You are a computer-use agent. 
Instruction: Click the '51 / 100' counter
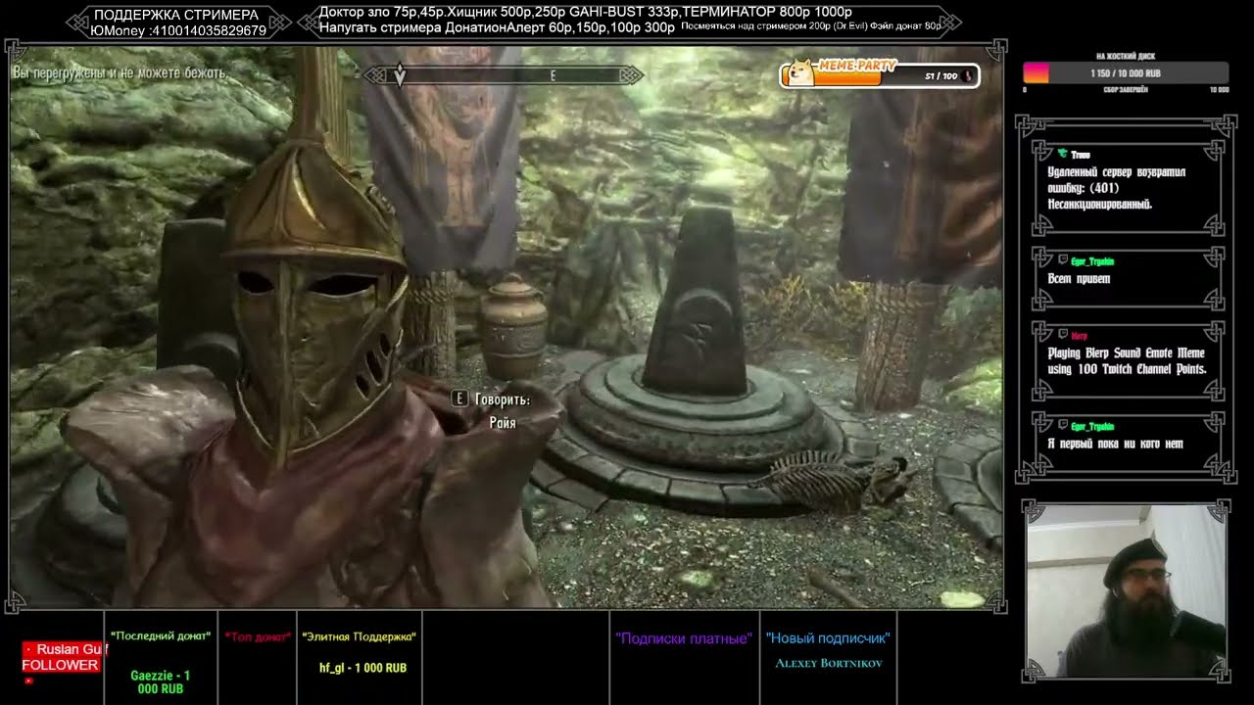point(940,75)
